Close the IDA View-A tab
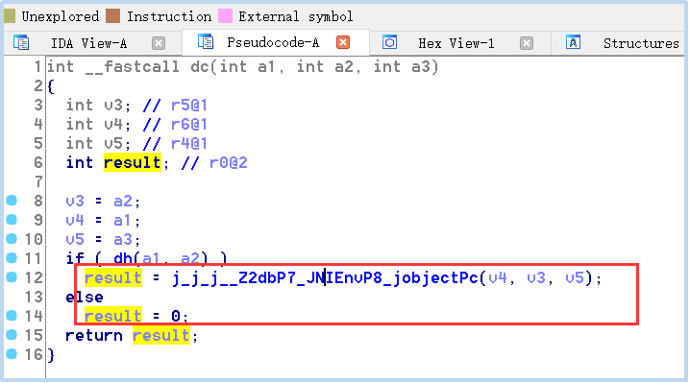Viewport: 690px width, 383px height. pos(159,43)
